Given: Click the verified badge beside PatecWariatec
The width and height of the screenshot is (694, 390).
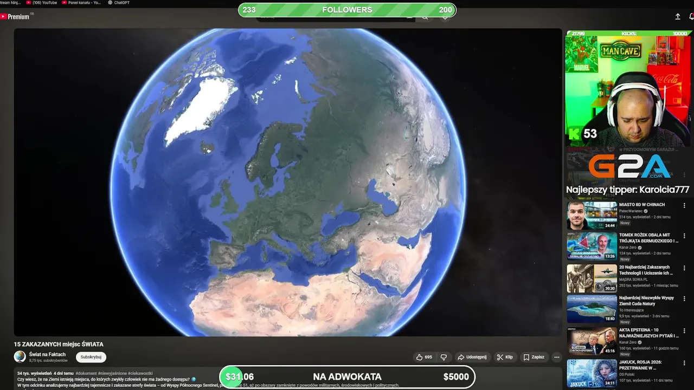Looking at the screenshot, I should 646,211.
